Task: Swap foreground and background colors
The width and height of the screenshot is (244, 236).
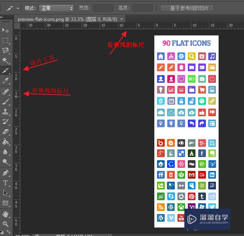Action: (x=8, y=232)
